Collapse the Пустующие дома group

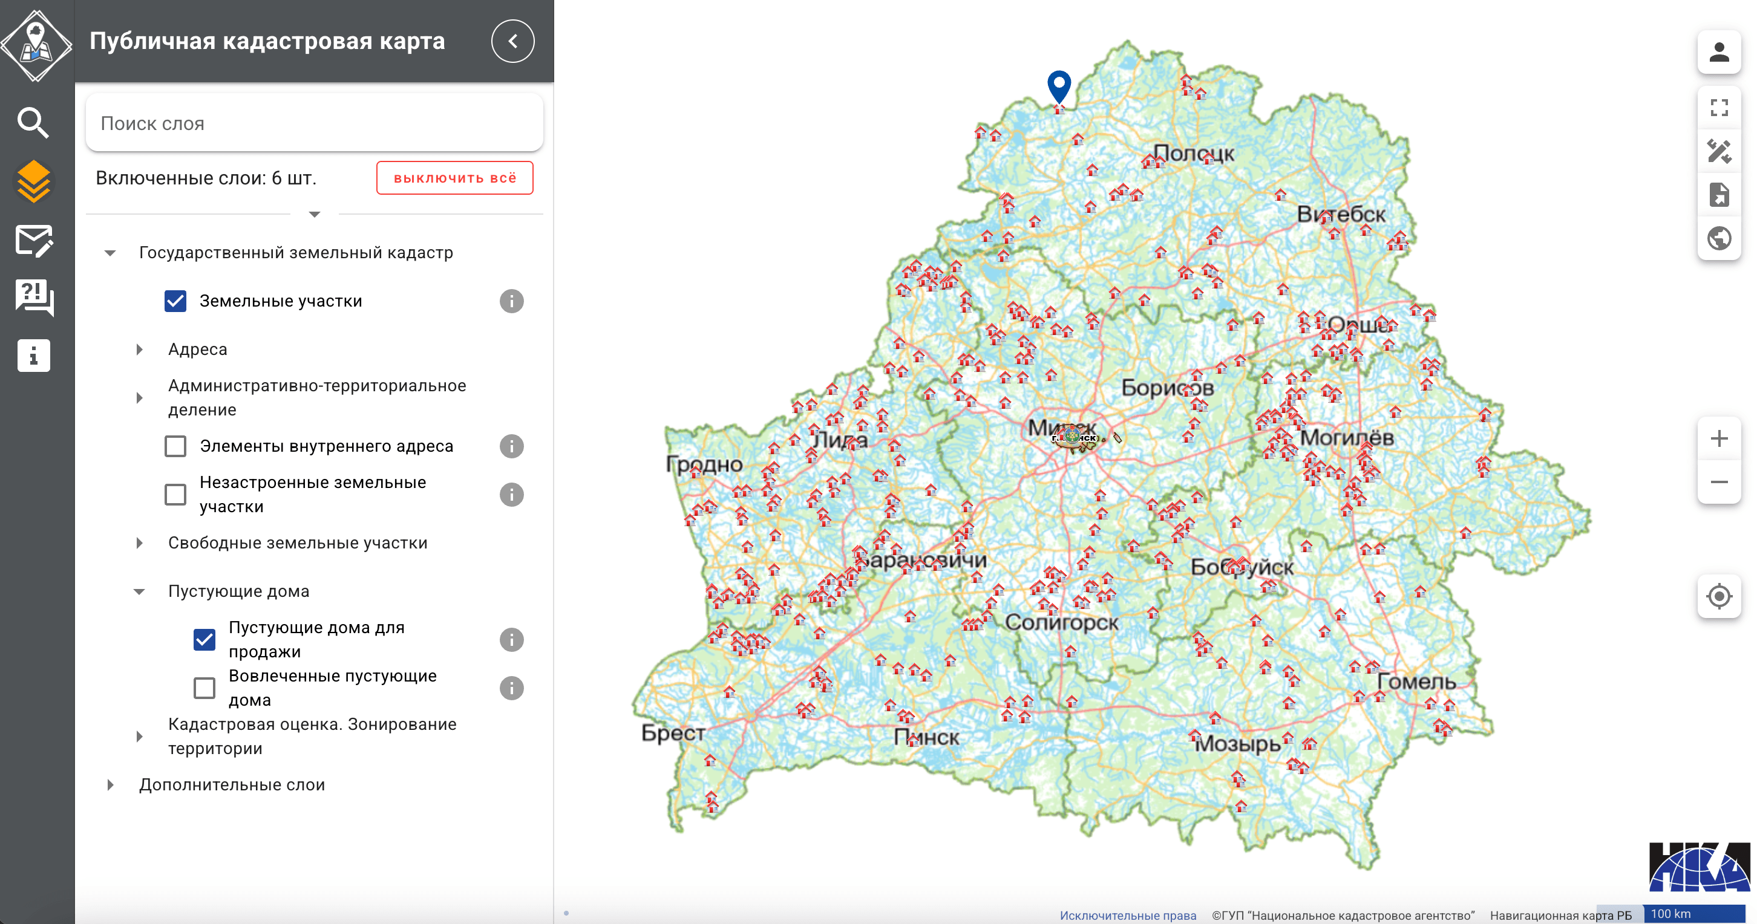click(139, 591)
